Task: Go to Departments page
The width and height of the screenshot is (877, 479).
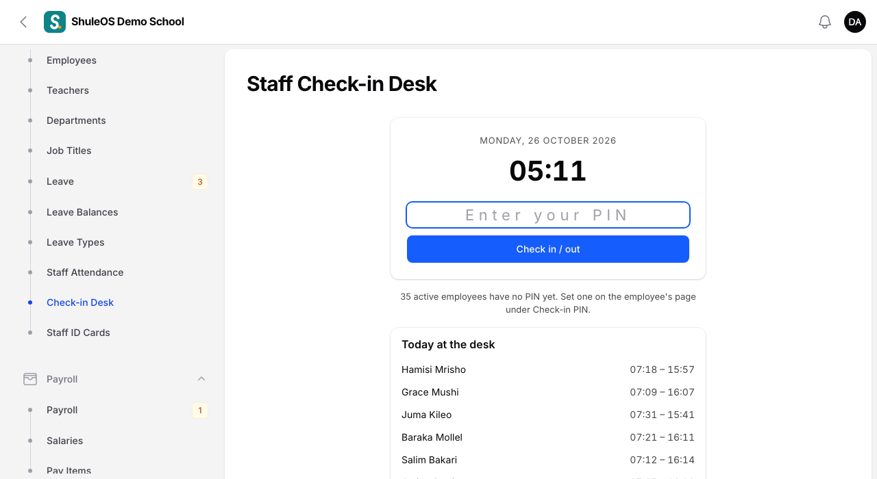Action: (x=76, y=120)
